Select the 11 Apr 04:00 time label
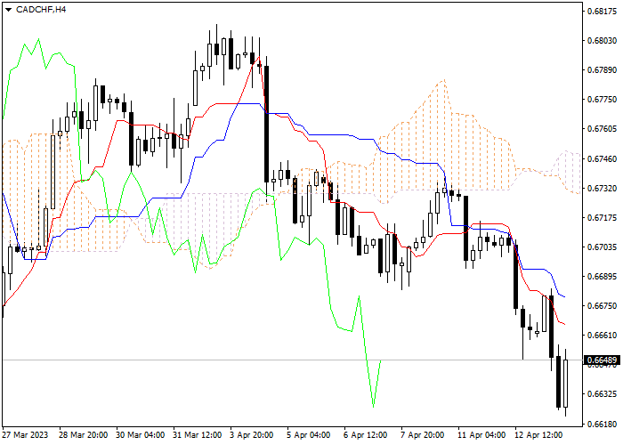Image resolution: width=623 pixels, height=445 pixels. tap(482, 435)
